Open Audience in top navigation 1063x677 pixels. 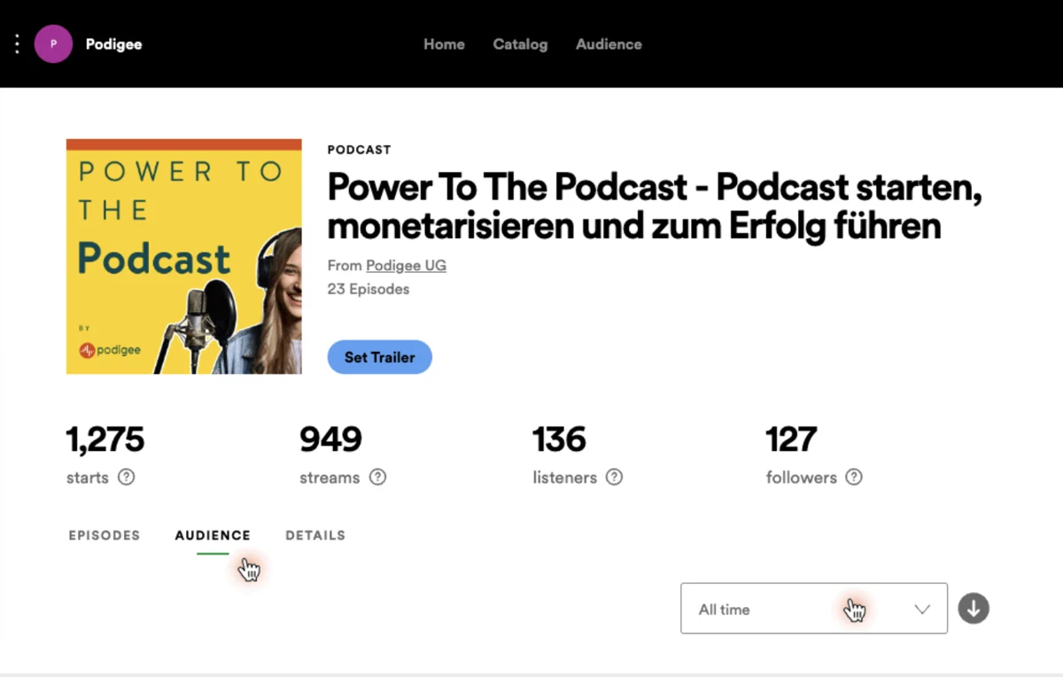(609, 44)
